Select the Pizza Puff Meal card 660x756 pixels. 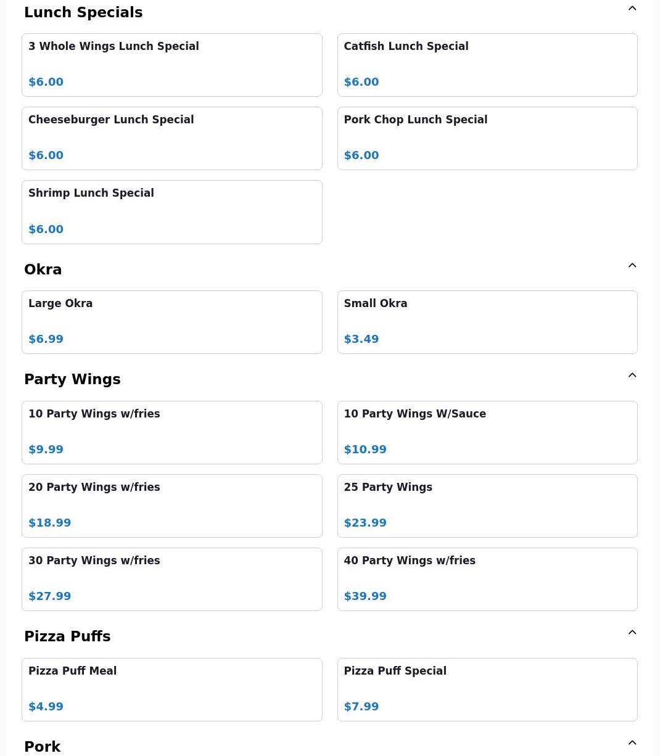(x=171, y=689)
